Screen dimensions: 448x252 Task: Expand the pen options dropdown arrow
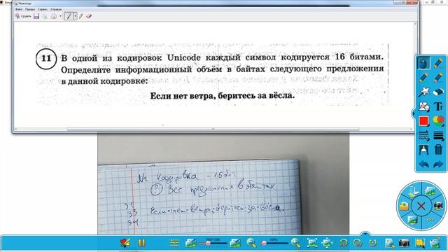[76, 16]
